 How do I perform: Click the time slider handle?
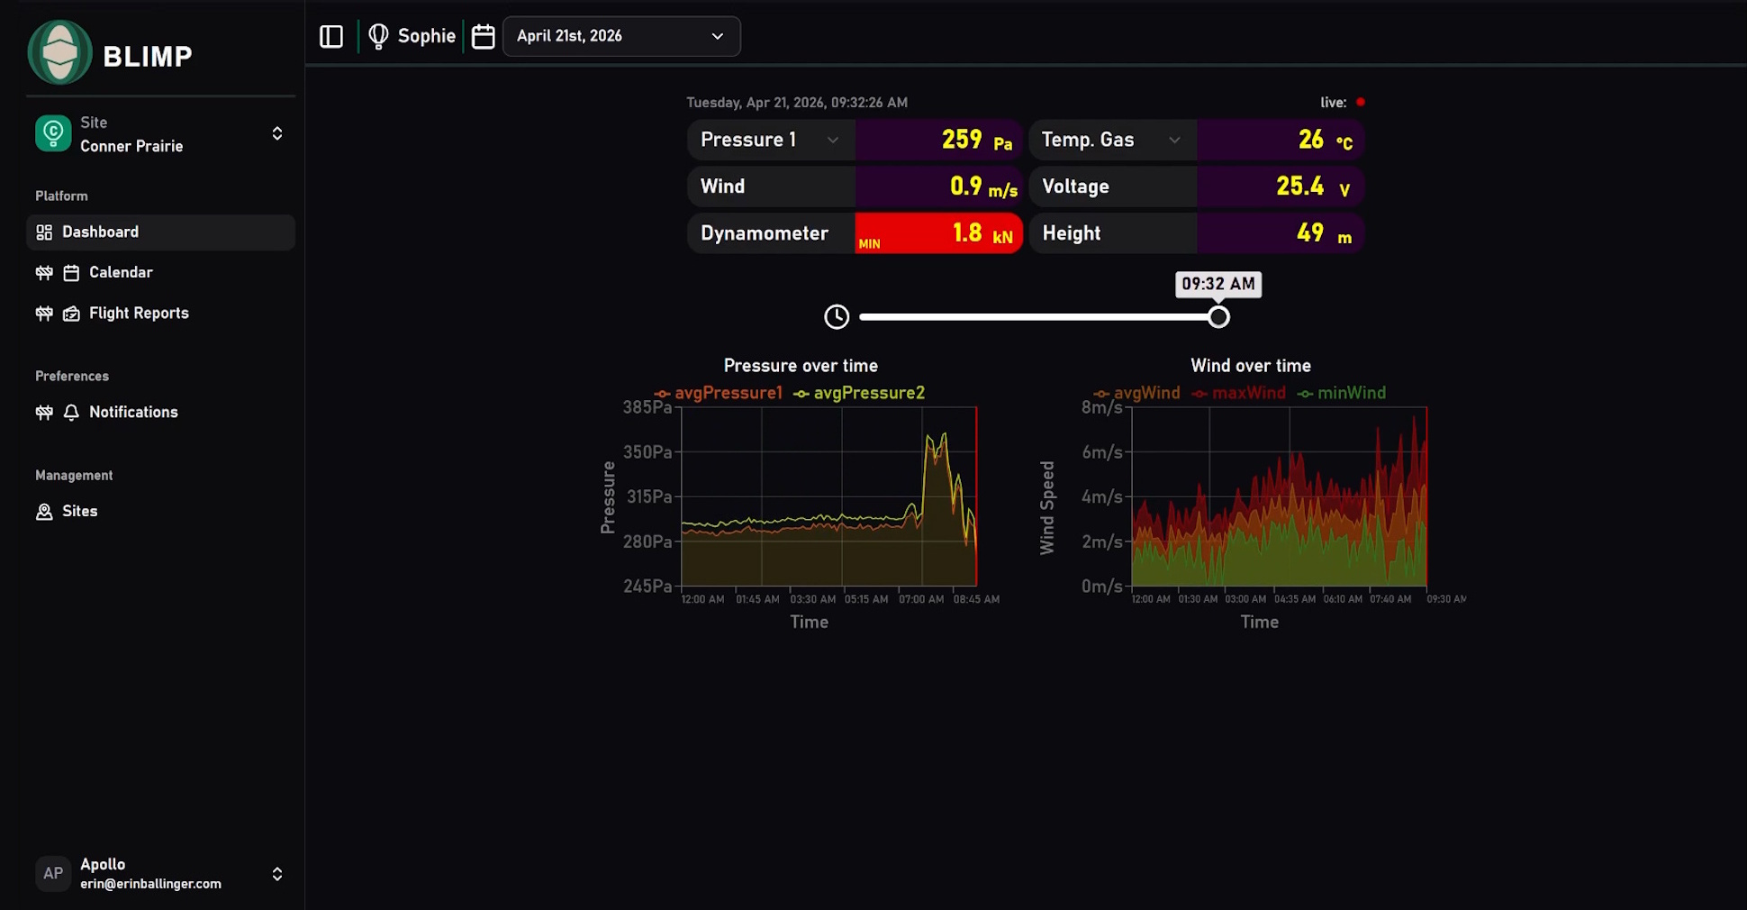pos(1218,317)
